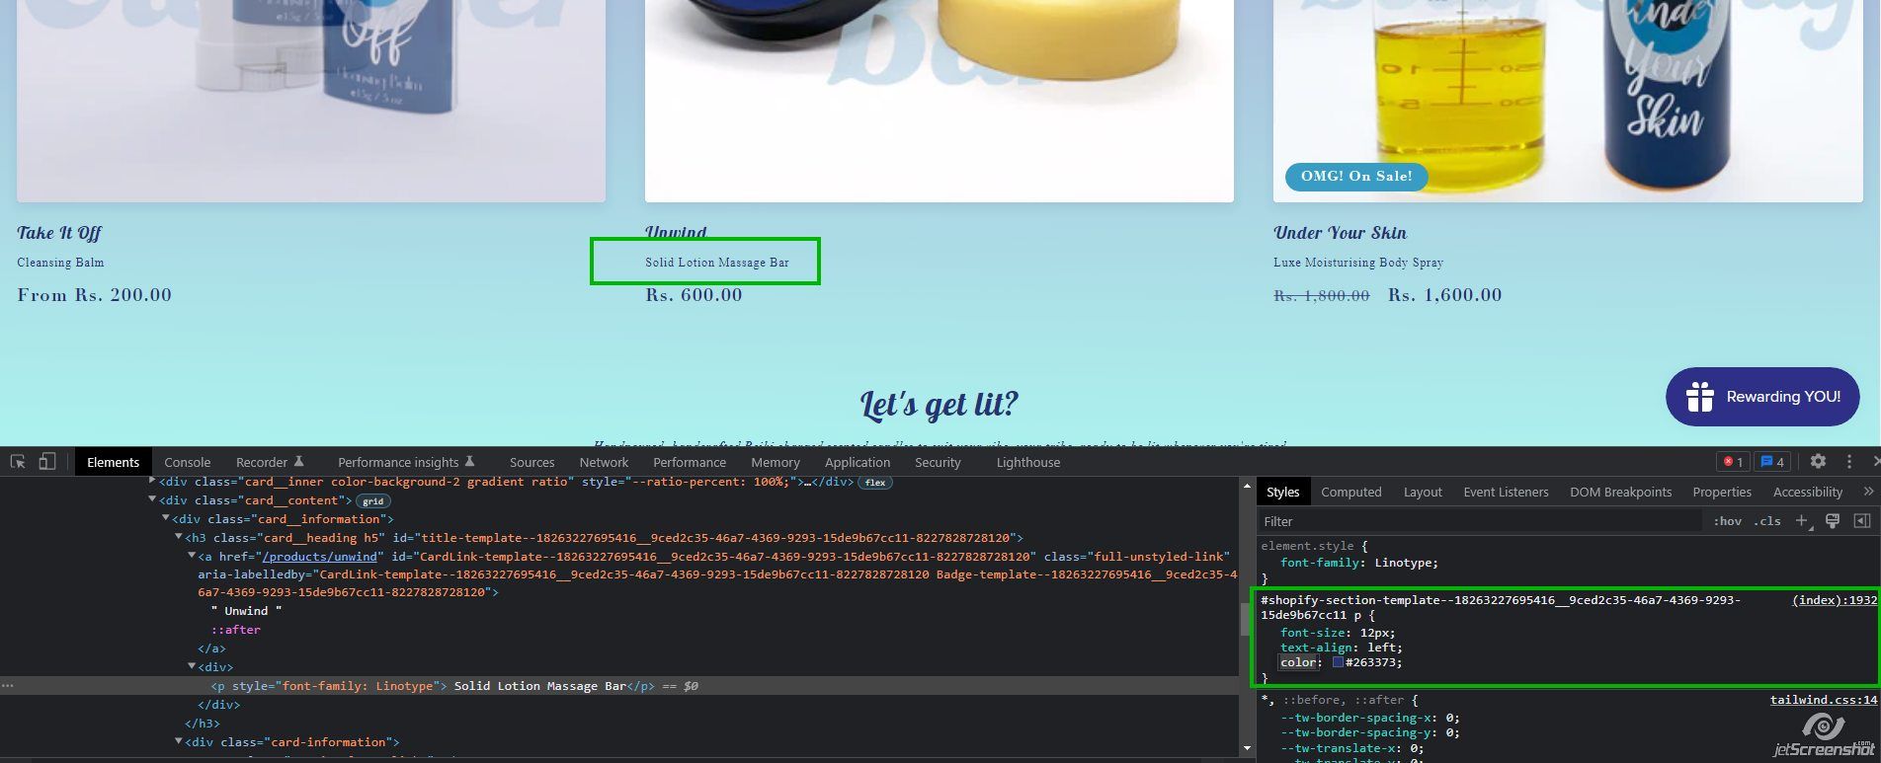Toggle the .cls element classes button
This screenshot has width=1881, height=763.
tap(1767, 521)
